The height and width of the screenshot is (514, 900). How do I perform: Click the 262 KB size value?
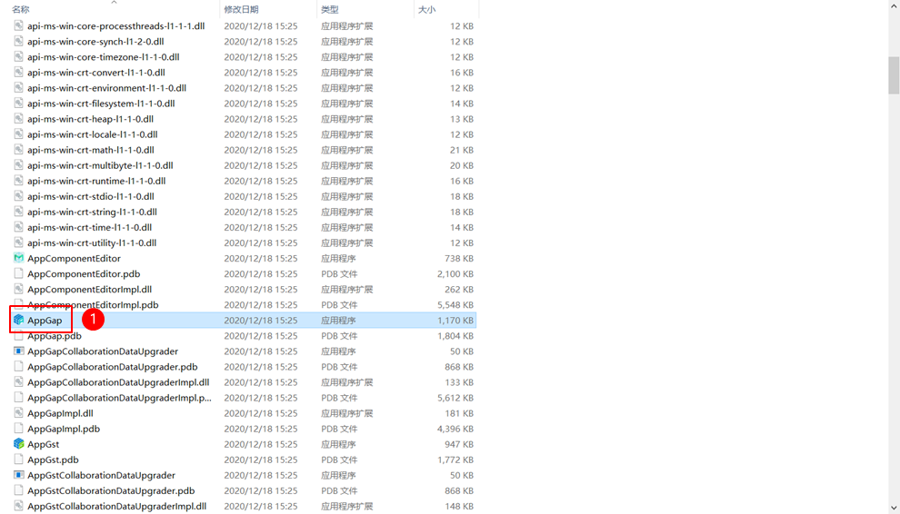[459, 289]
